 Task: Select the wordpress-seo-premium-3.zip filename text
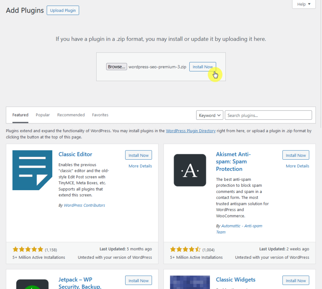tap(157, 67)
